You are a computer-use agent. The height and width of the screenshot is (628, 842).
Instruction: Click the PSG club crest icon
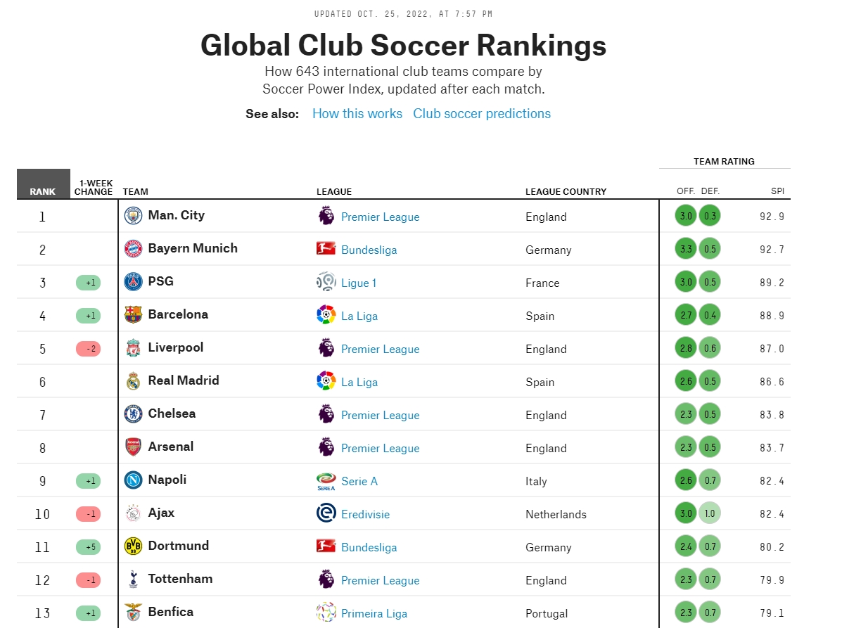[x=133, y=282]
